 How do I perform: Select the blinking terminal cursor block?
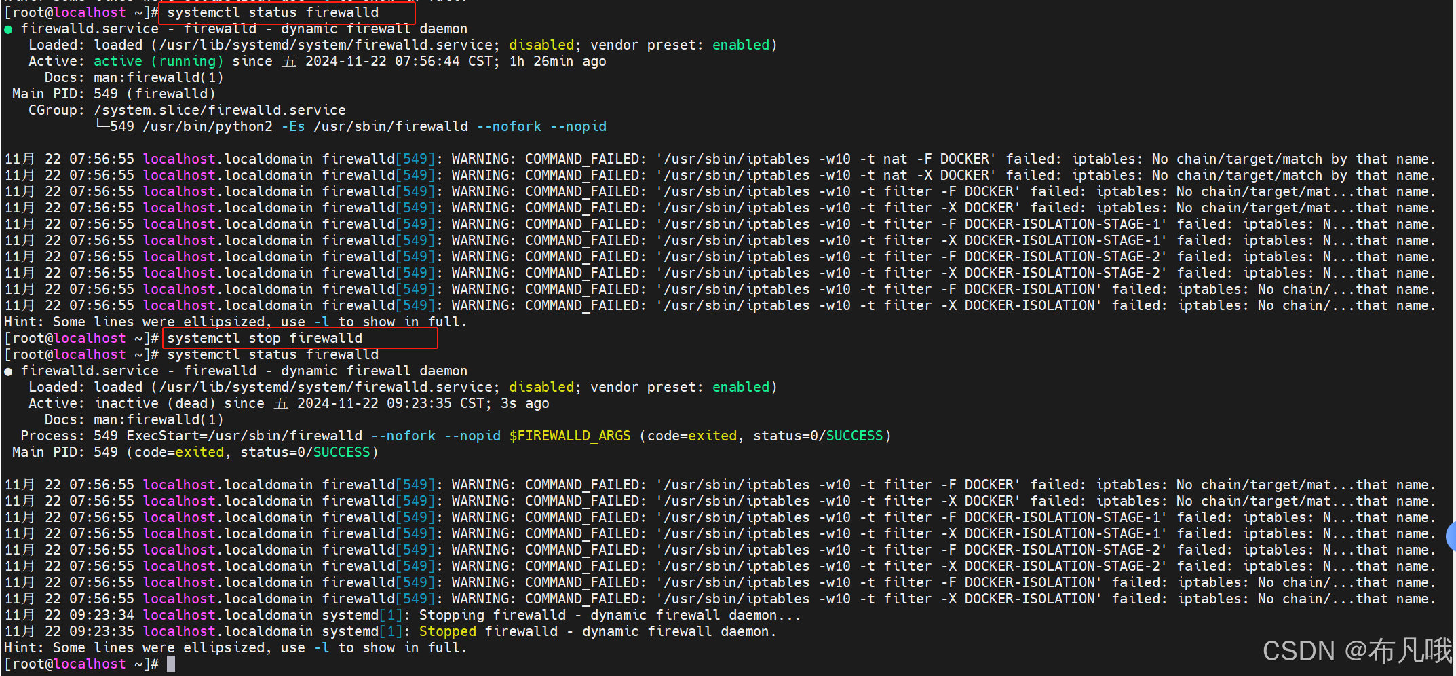(x=170, y=664)
